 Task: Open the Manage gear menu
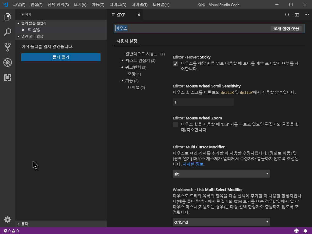pyautogui.click(x=8, y=220)
